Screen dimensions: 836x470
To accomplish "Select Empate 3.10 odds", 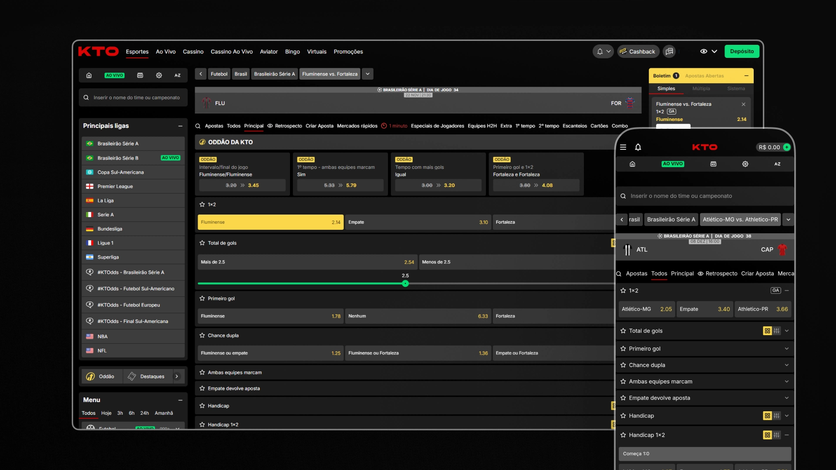I will pyautogui.click(x=418, y=222).
